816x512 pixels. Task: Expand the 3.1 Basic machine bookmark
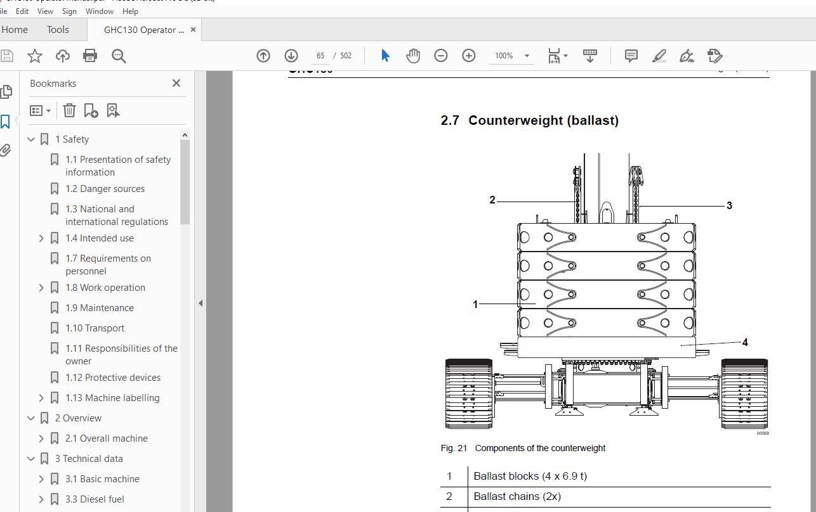point(41,479)
